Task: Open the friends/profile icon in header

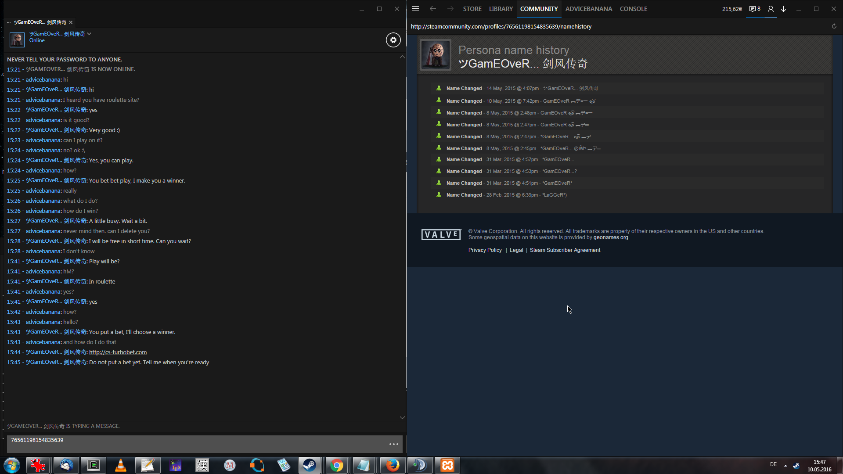Action: point(771,9)
